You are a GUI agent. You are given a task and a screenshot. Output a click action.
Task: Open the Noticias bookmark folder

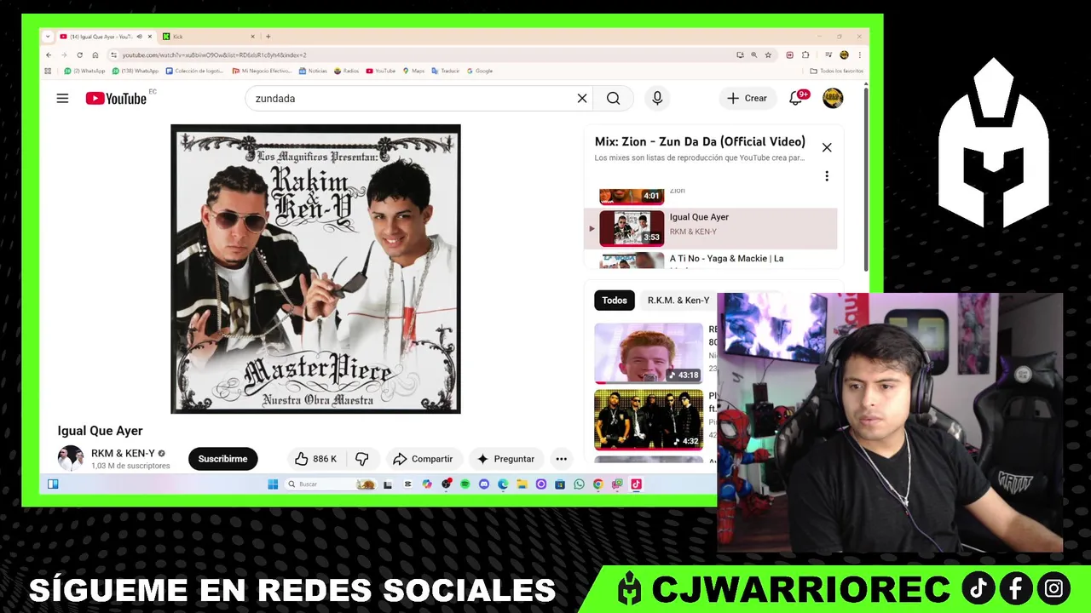[313, 72]
